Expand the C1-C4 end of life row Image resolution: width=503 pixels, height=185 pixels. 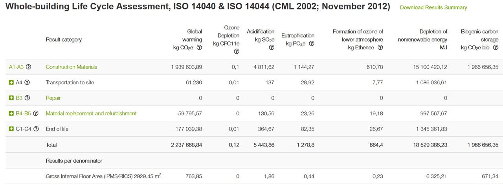(x=11, y=129)
